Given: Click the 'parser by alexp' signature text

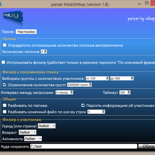Looking at the screenshot, I should (x=141, y=19).
